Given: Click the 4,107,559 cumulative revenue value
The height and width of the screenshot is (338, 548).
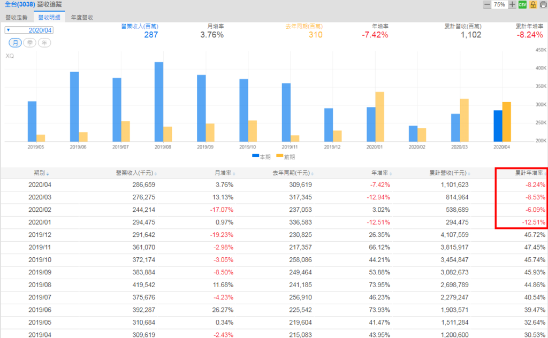Looking at the screenshot, I should click(x=454, y=235).
